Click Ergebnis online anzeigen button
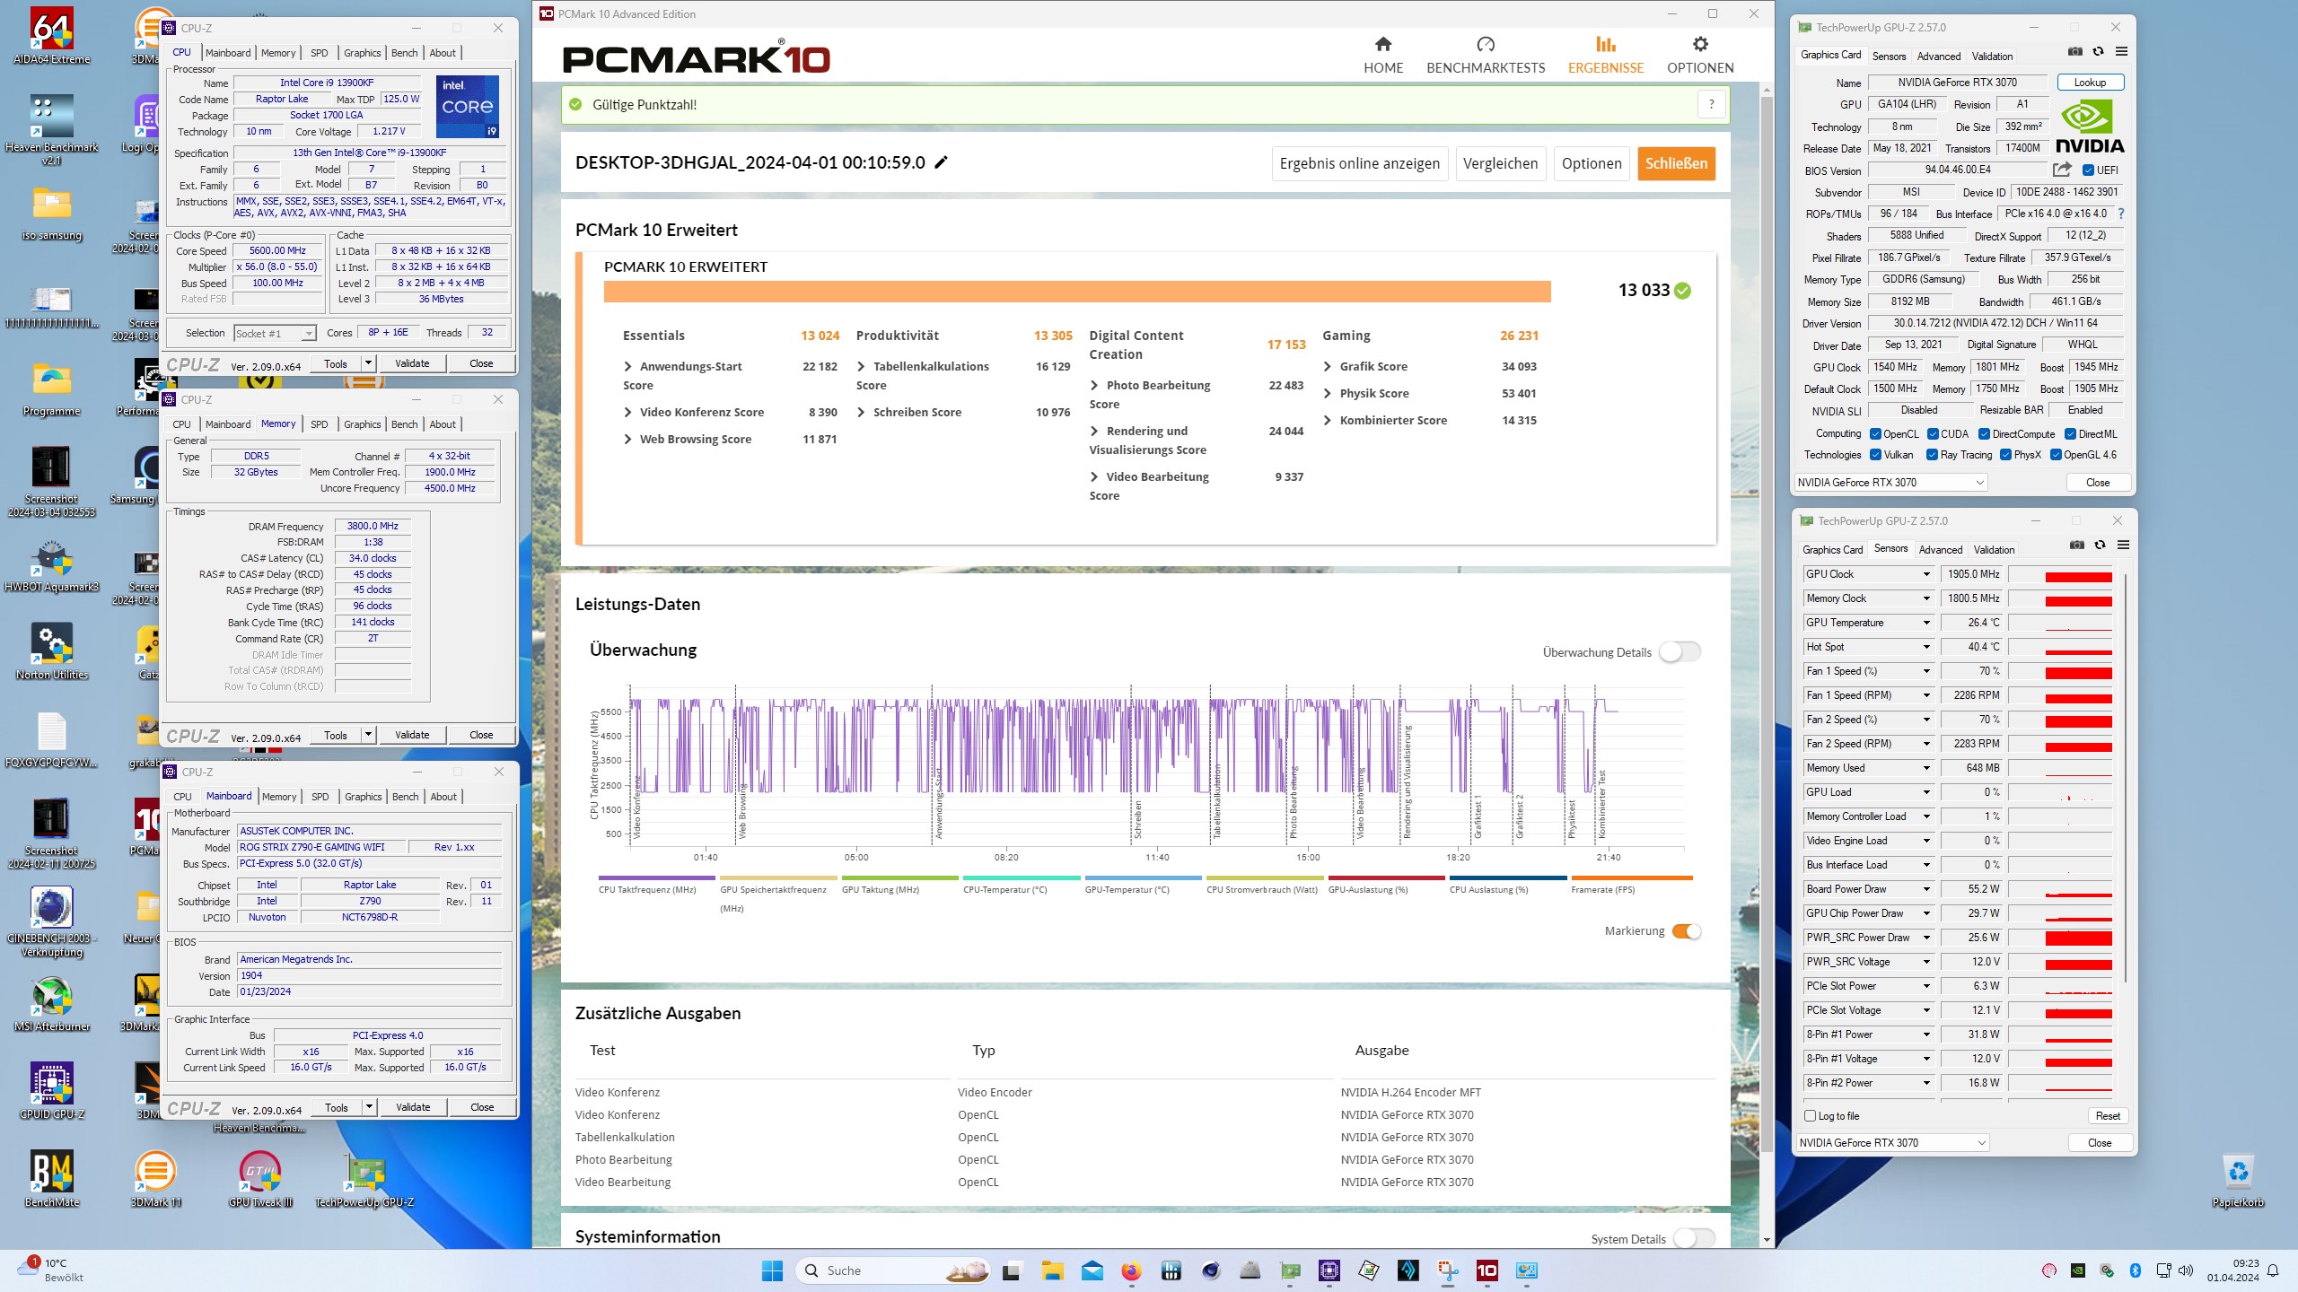2298x1292 pixels. pyautogui.click(x=1359, y=163)
